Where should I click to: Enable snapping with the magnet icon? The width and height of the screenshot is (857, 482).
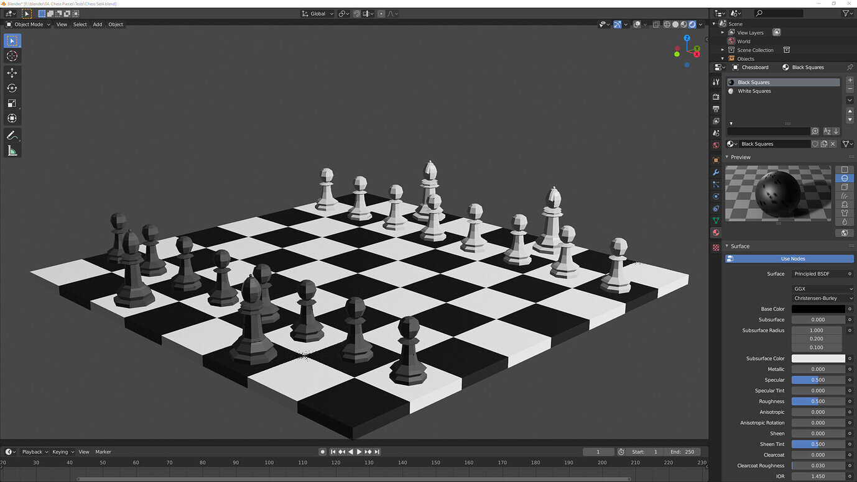357,13
